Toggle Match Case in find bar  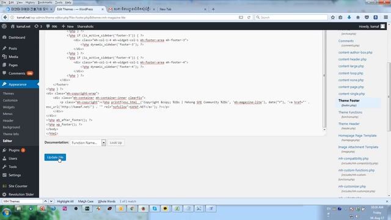point(86,201)
